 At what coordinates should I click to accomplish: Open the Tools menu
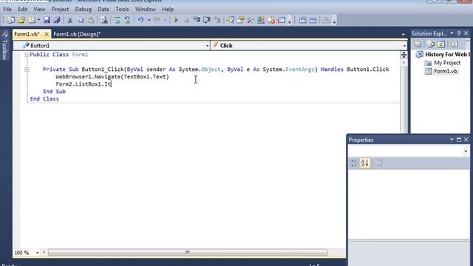pyautogui.click(x=122, y=10)
